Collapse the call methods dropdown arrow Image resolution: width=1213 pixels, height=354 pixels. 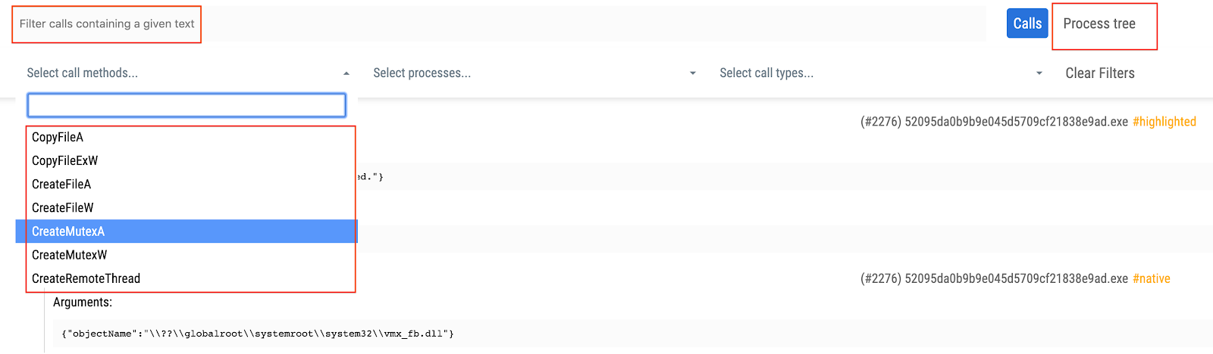point(346,73)
